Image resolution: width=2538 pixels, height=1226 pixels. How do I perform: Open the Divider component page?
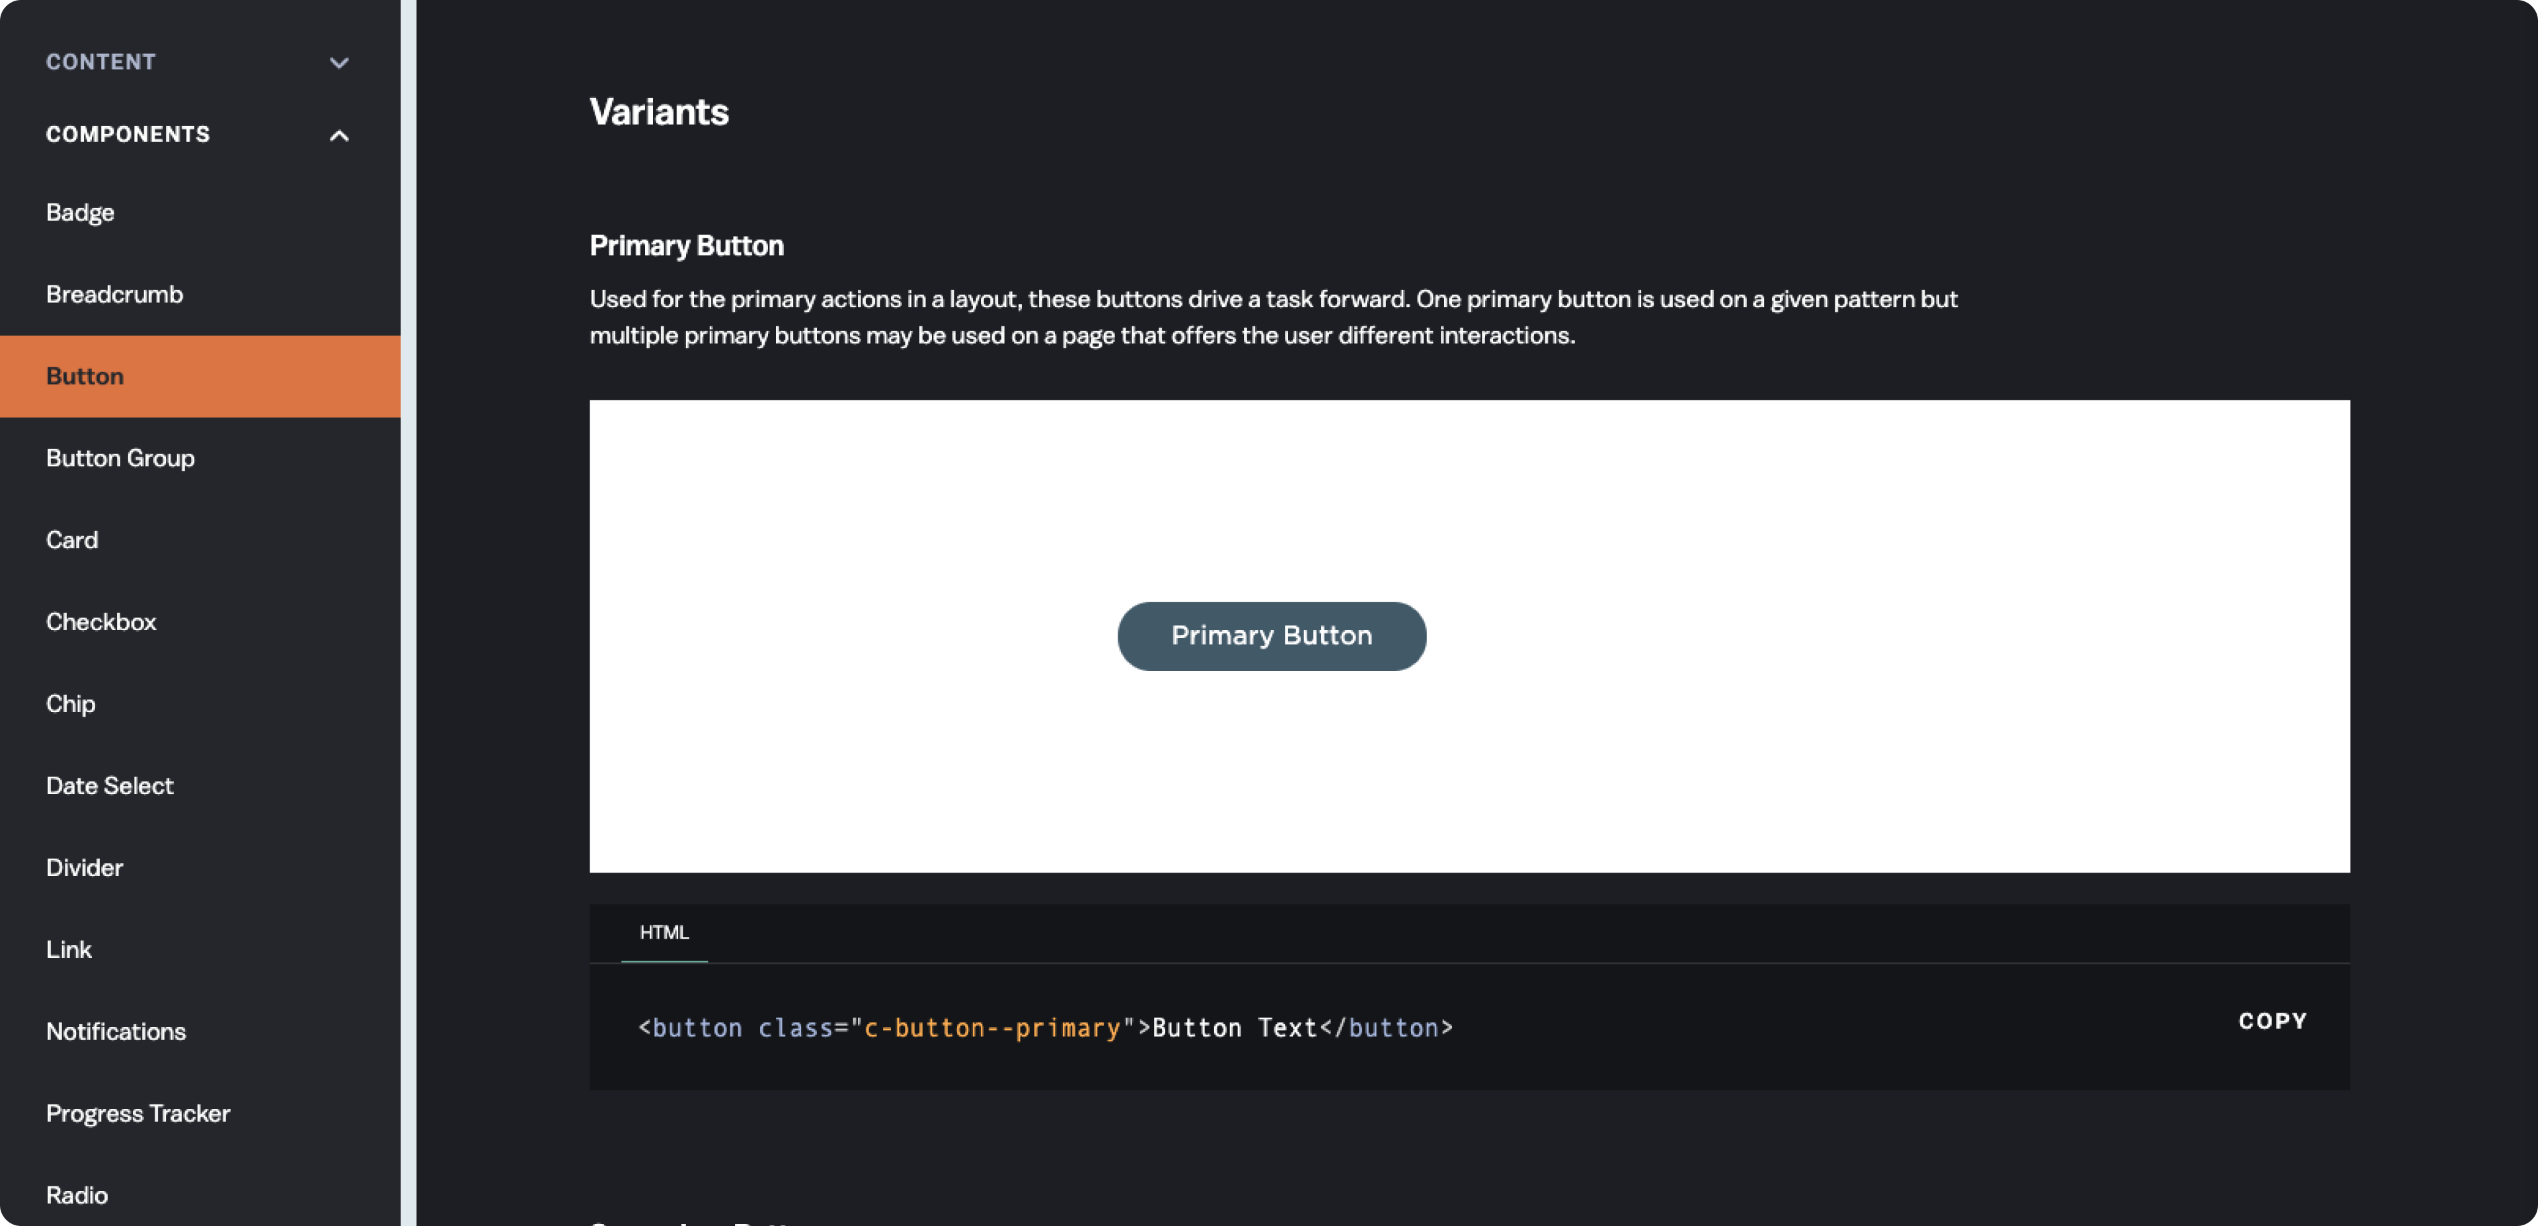pos(84,867)
